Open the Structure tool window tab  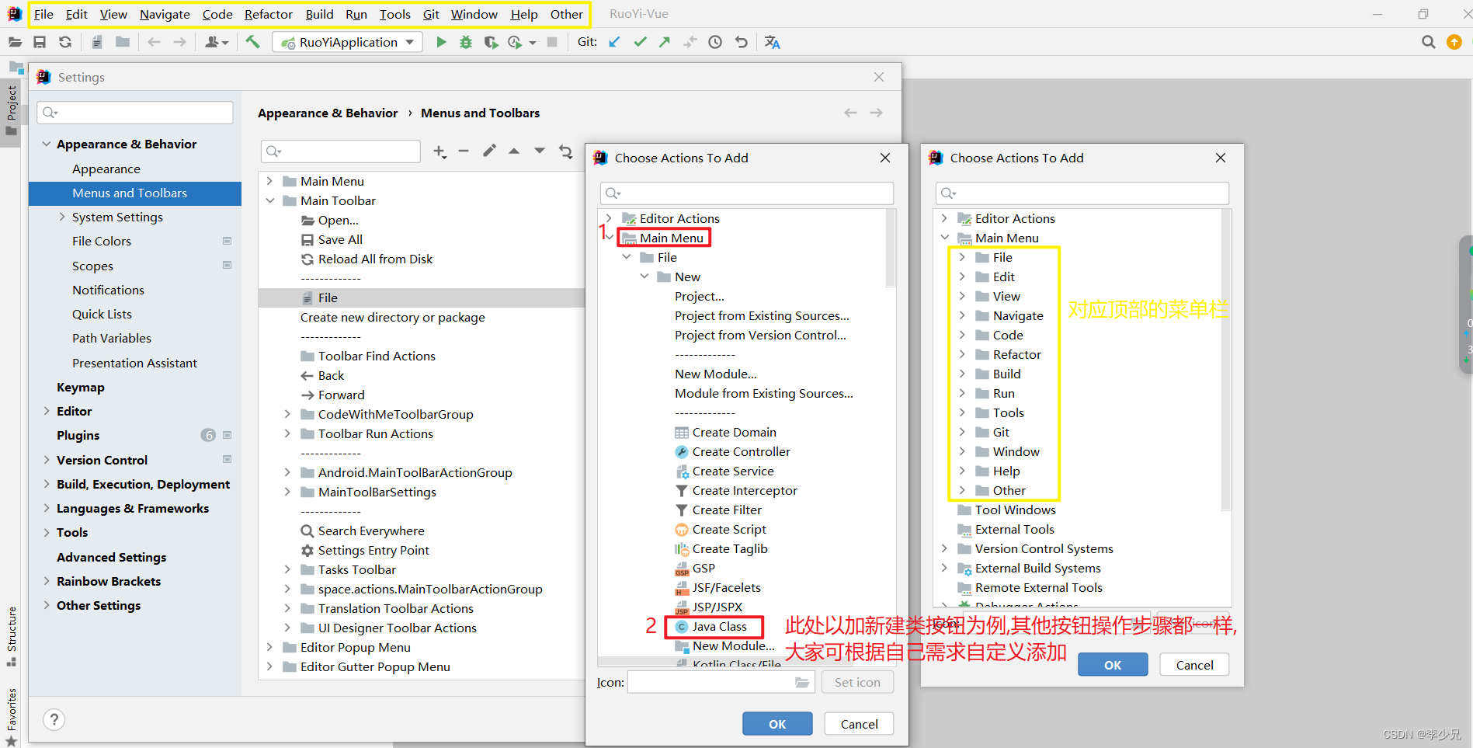[x=12, y=636]
